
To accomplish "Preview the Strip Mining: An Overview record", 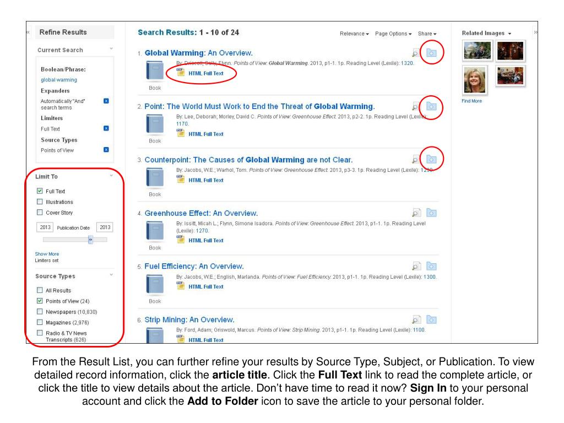I will click(416, 320).
